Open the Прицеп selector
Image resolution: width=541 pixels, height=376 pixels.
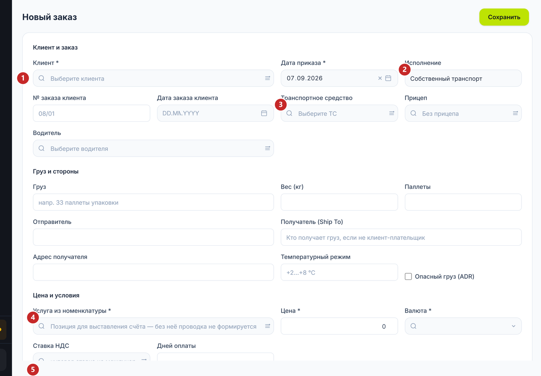(x=463, y=113)
